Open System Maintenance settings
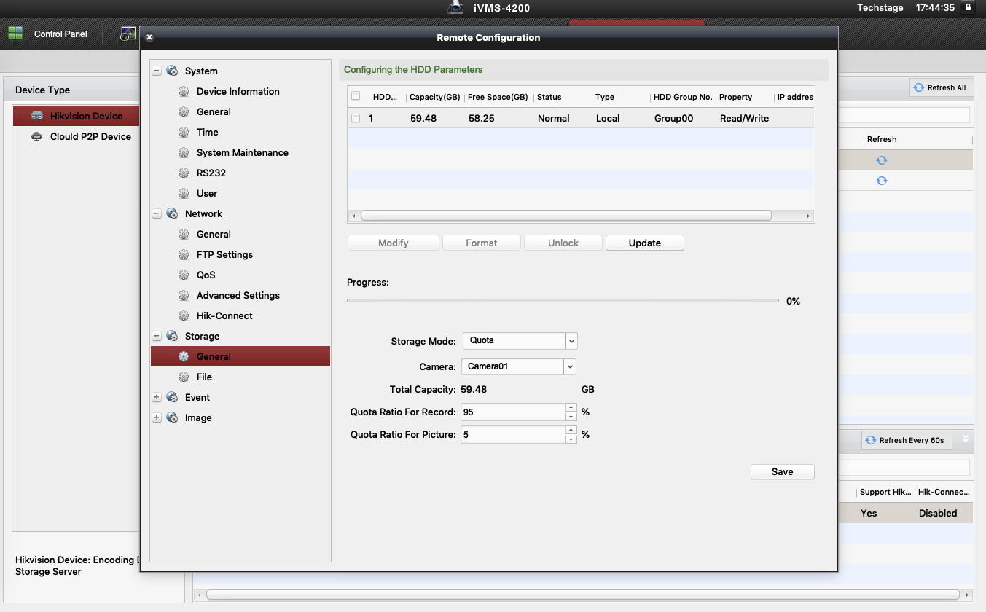Viewport: 986px width, 612px height. coord(242,153)
